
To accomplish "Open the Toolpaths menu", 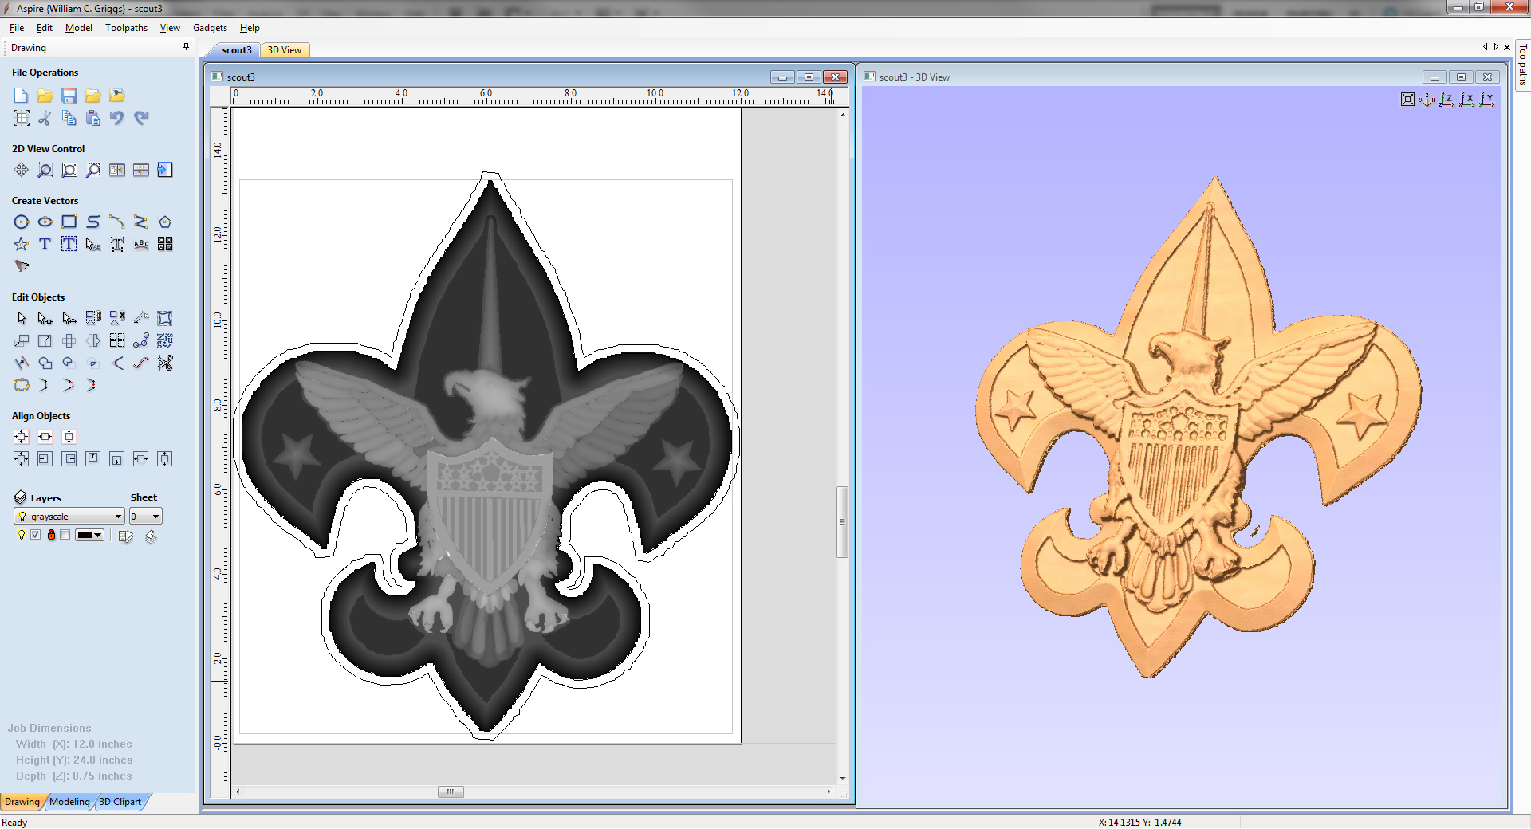I will 127,28.
